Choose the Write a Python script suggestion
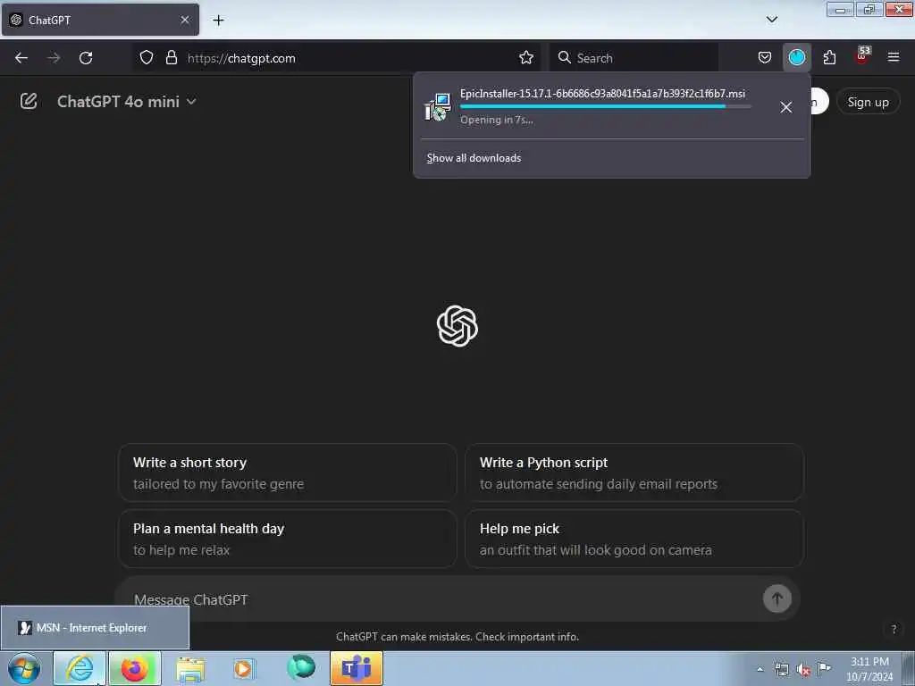This screenshot has height=686, width=915. [x=634, y=473]
